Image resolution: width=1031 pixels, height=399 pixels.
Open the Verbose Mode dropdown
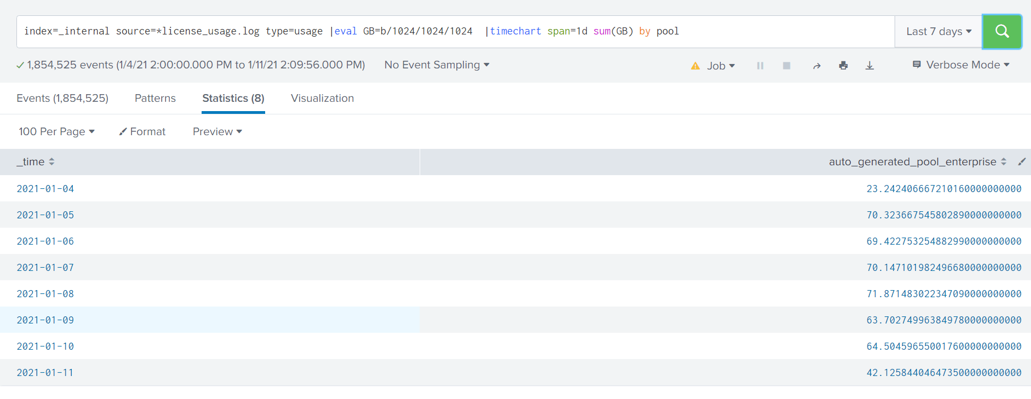point(961,65)
